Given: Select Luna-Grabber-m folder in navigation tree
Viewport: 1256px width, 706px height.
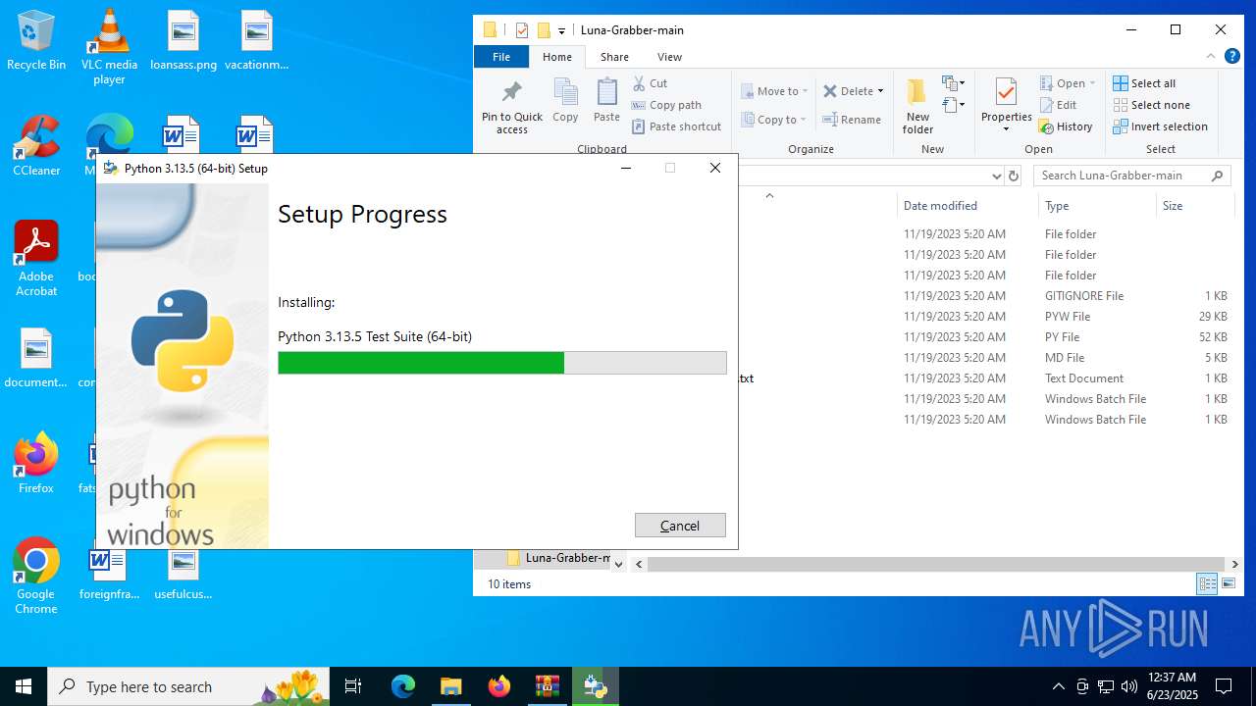Looking at the screenshot, I should point(559,558).
